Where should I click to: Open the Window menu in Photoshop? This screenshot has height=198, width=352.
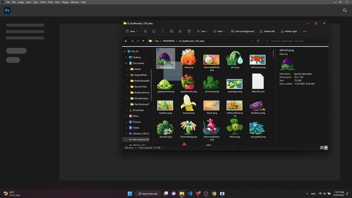click(x=75, y=2)
